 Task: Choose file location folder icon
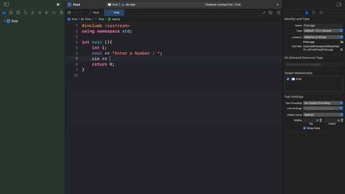[x=342, y=42]
